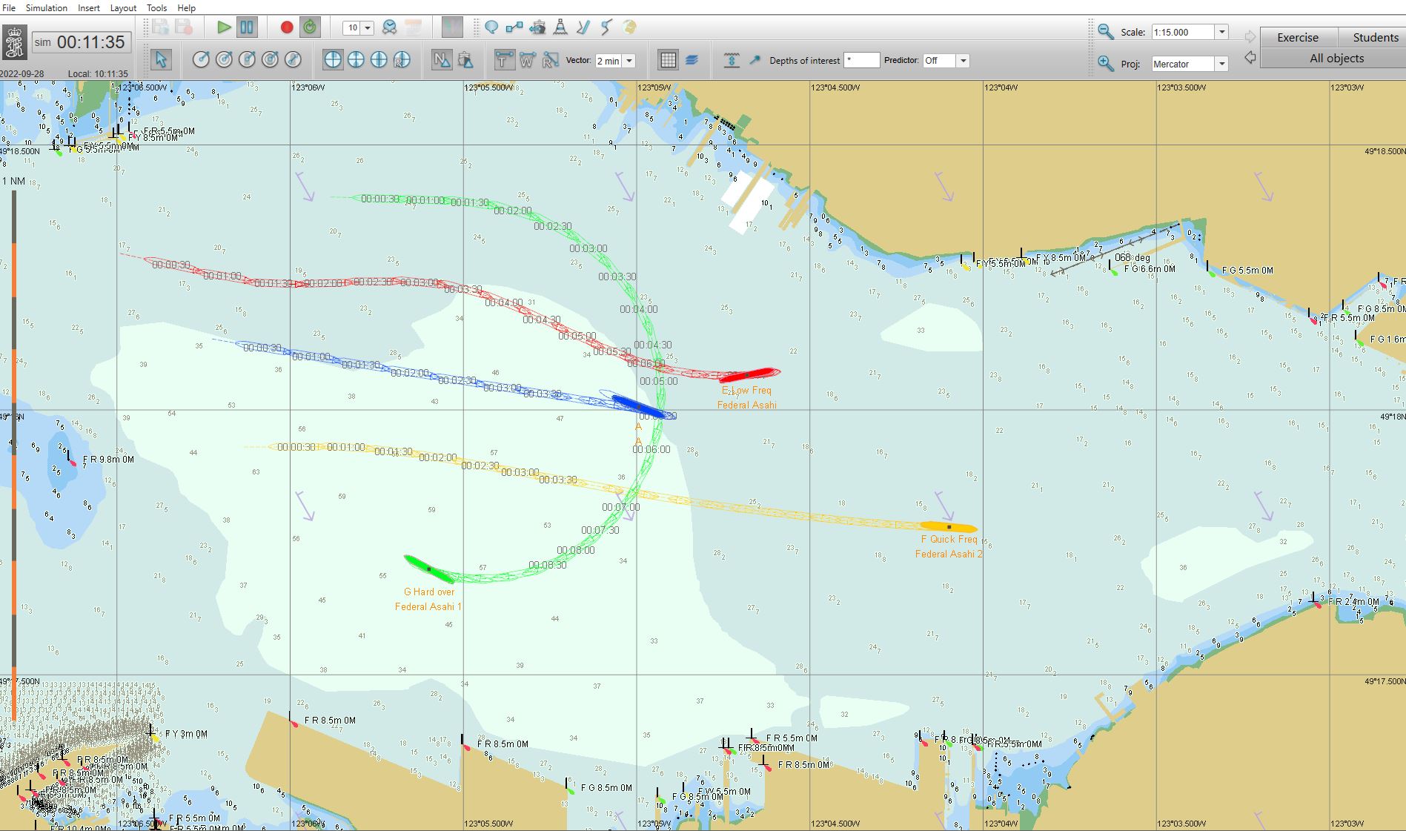Click the buoy insert icon
Screen dimensions: 1406x831
560,27
